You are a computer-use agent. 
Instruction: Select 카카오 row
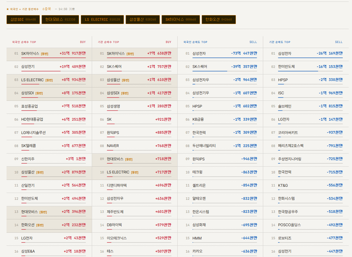click(x=220, y=252)
